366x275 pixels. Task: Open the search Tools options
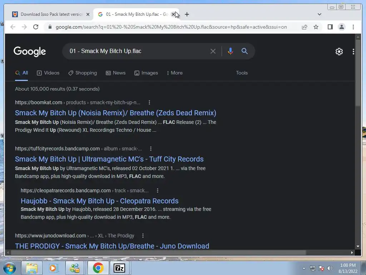click(242, 73)
